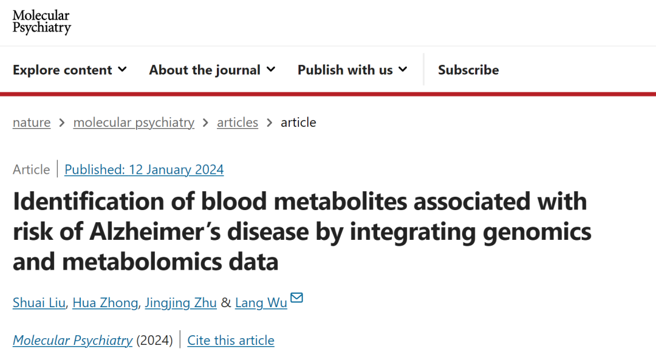Click the Published: 12 January 2024 link
The height and width of the screenshot is (357, 656).
click(144, 170)
